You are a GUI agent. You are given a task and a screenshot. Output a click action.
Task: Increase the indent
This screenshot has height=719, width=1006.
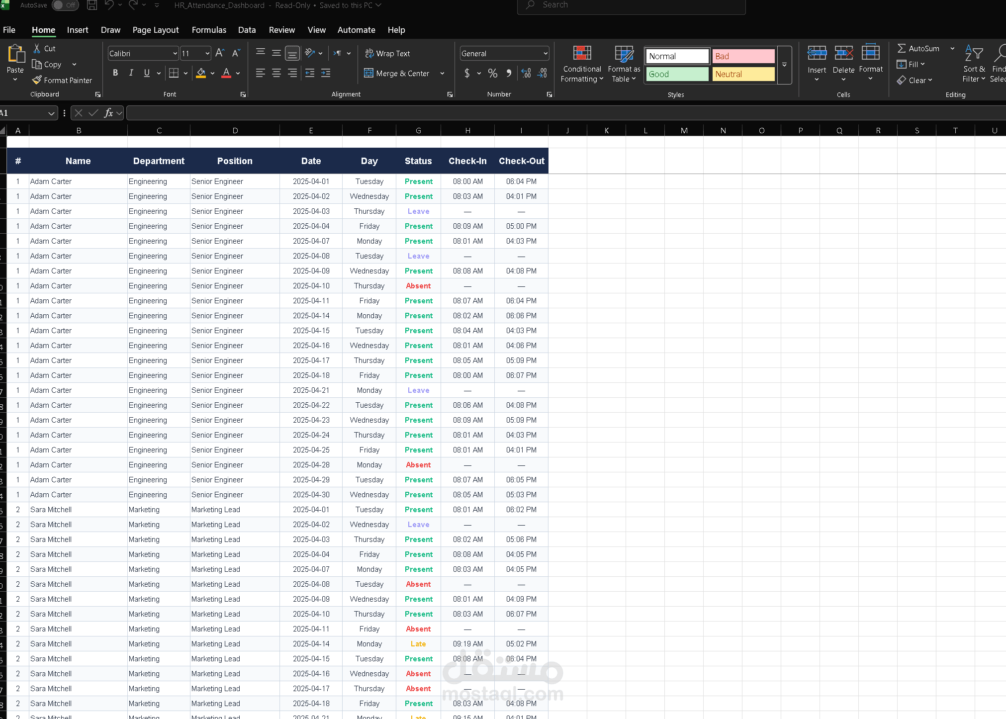[x=326, y=73]
